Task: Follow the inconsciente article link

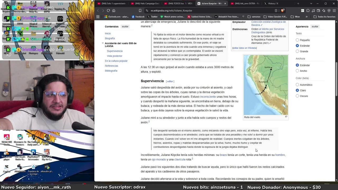Action: [208, 97]
